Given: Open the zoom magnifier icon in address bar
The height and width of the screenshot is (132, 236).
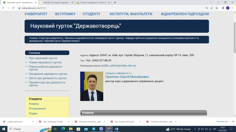Looking at the screenshot, I should click(x=207, y=8).
